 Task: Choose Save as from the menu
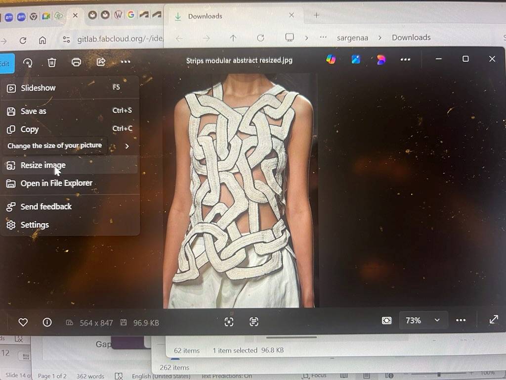click(33, 111)
